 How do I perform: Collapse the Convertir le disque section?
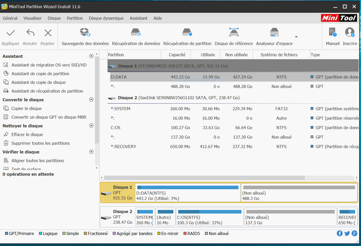[x=91, y=99]
